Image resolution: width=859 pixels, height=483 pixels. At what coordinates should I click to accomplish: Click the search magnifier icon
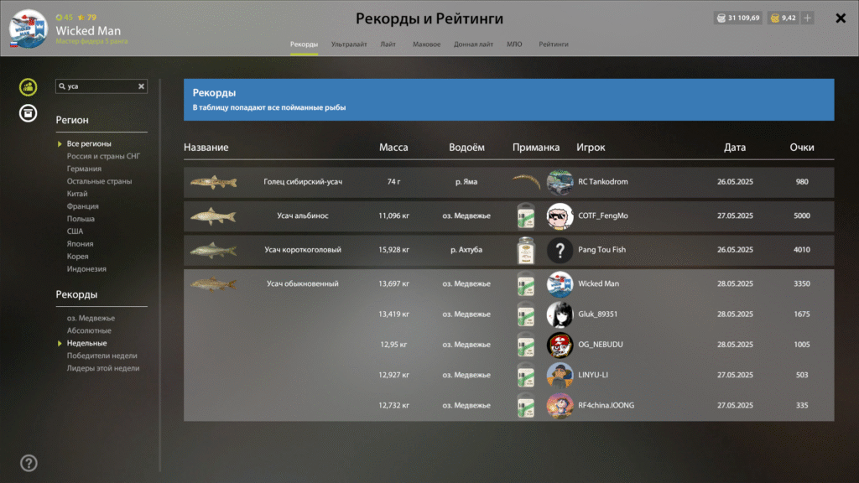coord(62,86)
